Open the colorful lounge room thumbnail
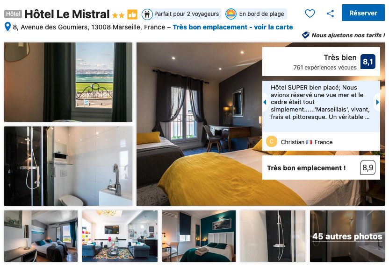Screen dimensions: 389x265 pyautogui.click(x=120, y=236)
